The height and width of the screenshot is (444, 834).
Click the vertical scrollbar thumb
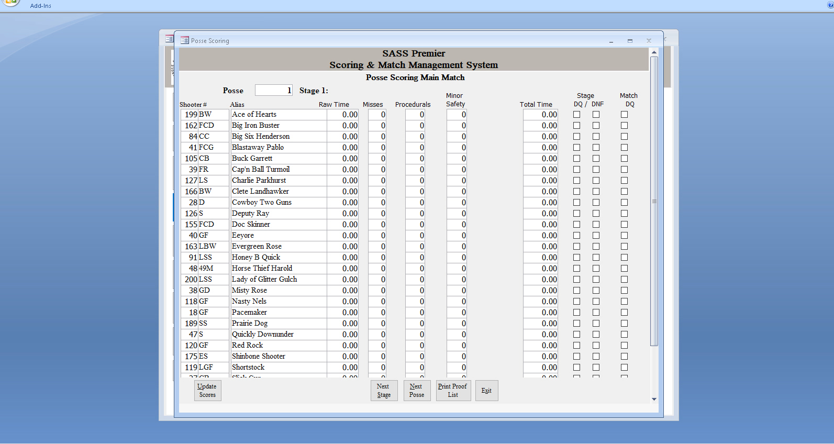click(x=654, y=201)
